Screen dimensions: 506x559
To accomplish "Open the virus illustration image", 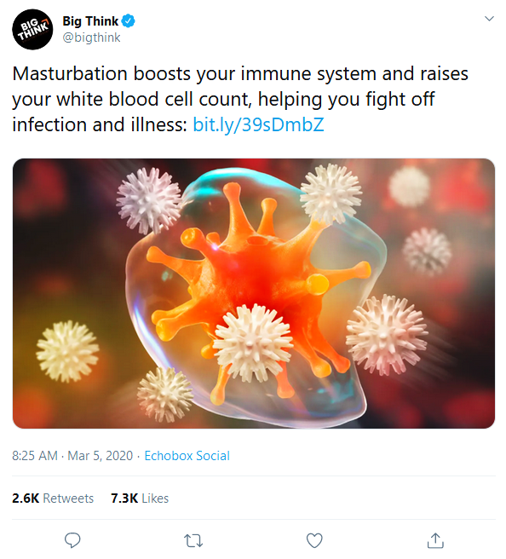I will pos(254,293).
